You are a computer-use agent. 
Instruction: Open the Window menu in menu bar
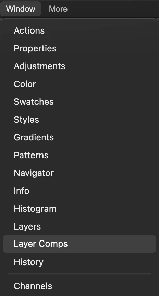21,9
